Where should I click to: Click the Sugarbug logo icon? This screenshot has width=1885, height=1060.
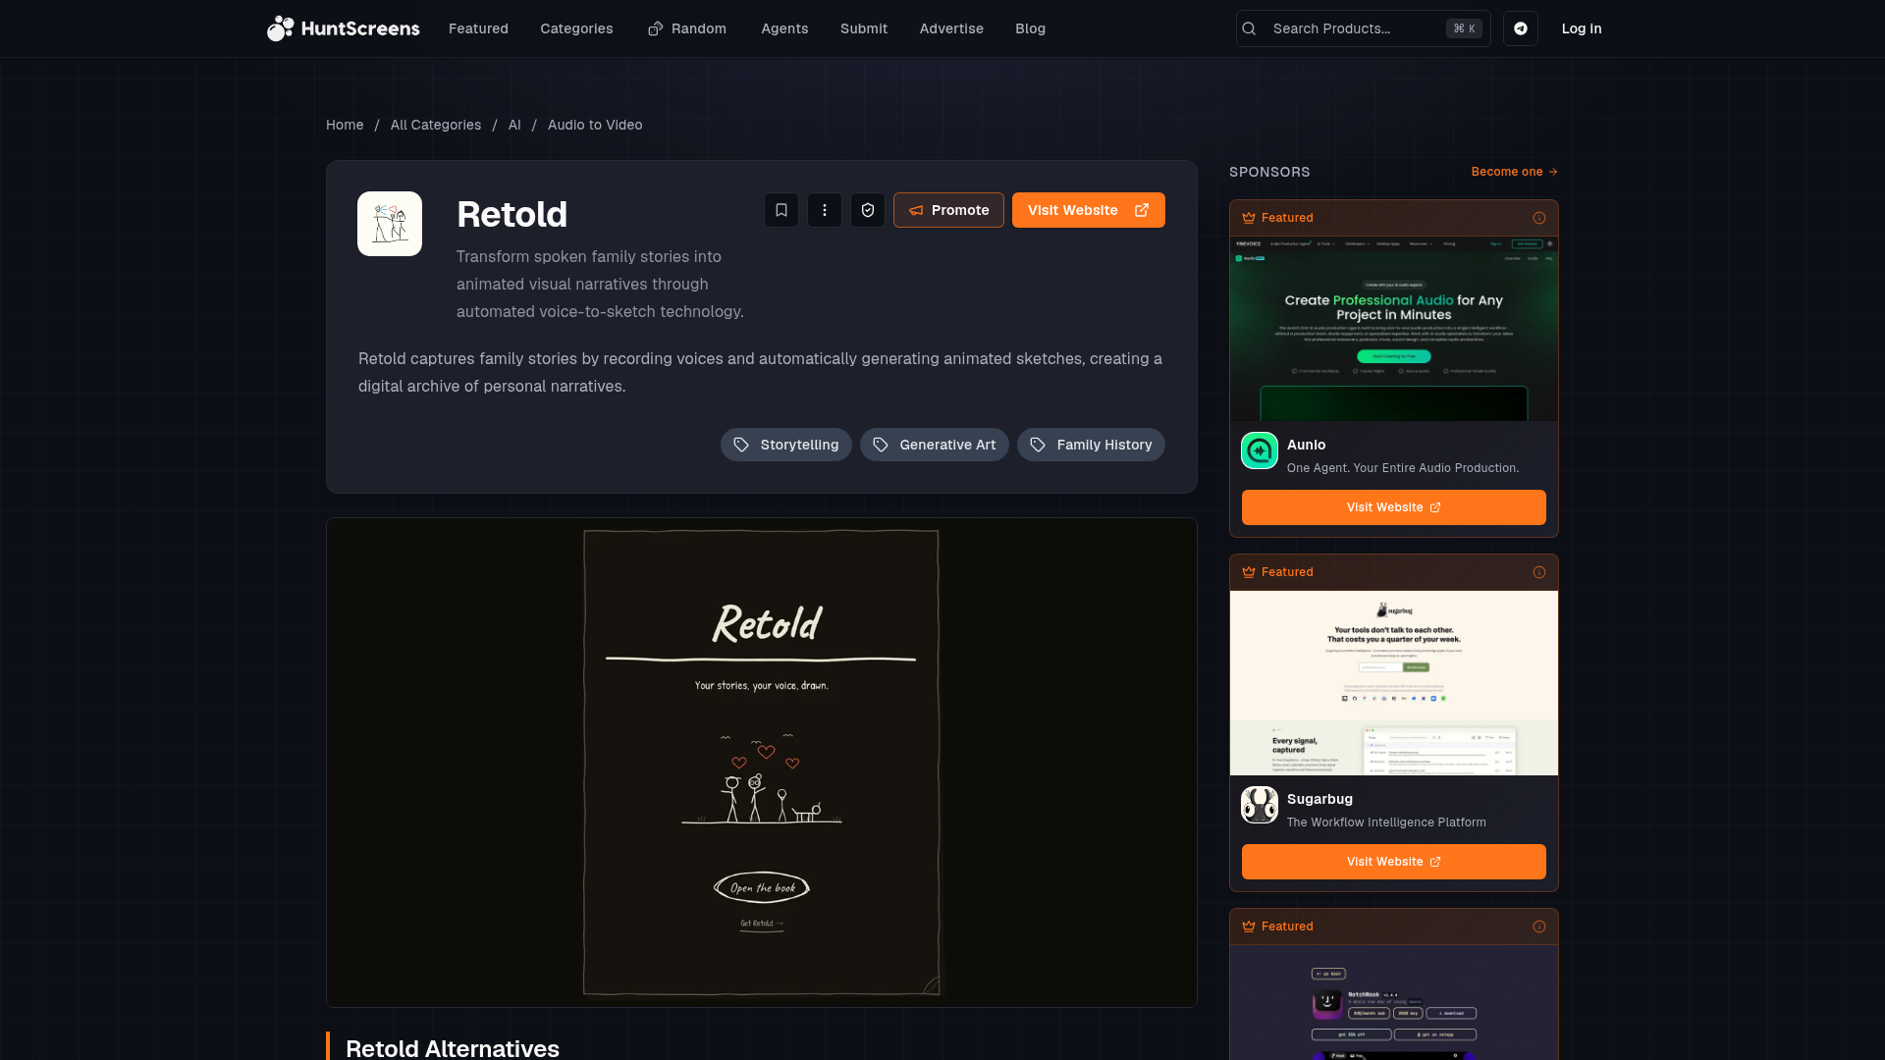pyautogui.click(x=1260, y=806)
